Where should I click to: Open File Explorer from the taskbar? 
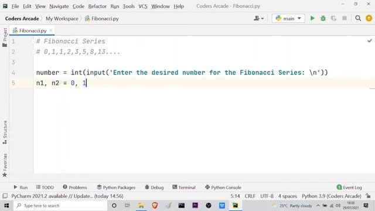tap(141, 206)
